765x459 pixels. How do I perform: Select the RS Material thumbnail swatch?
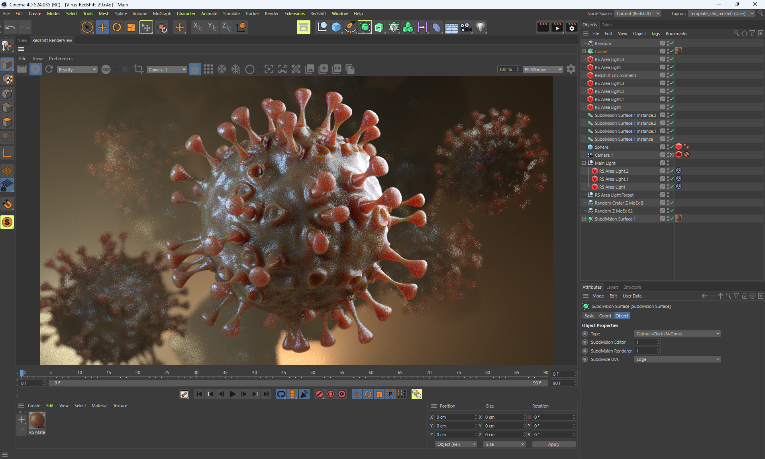pos(37,420)
